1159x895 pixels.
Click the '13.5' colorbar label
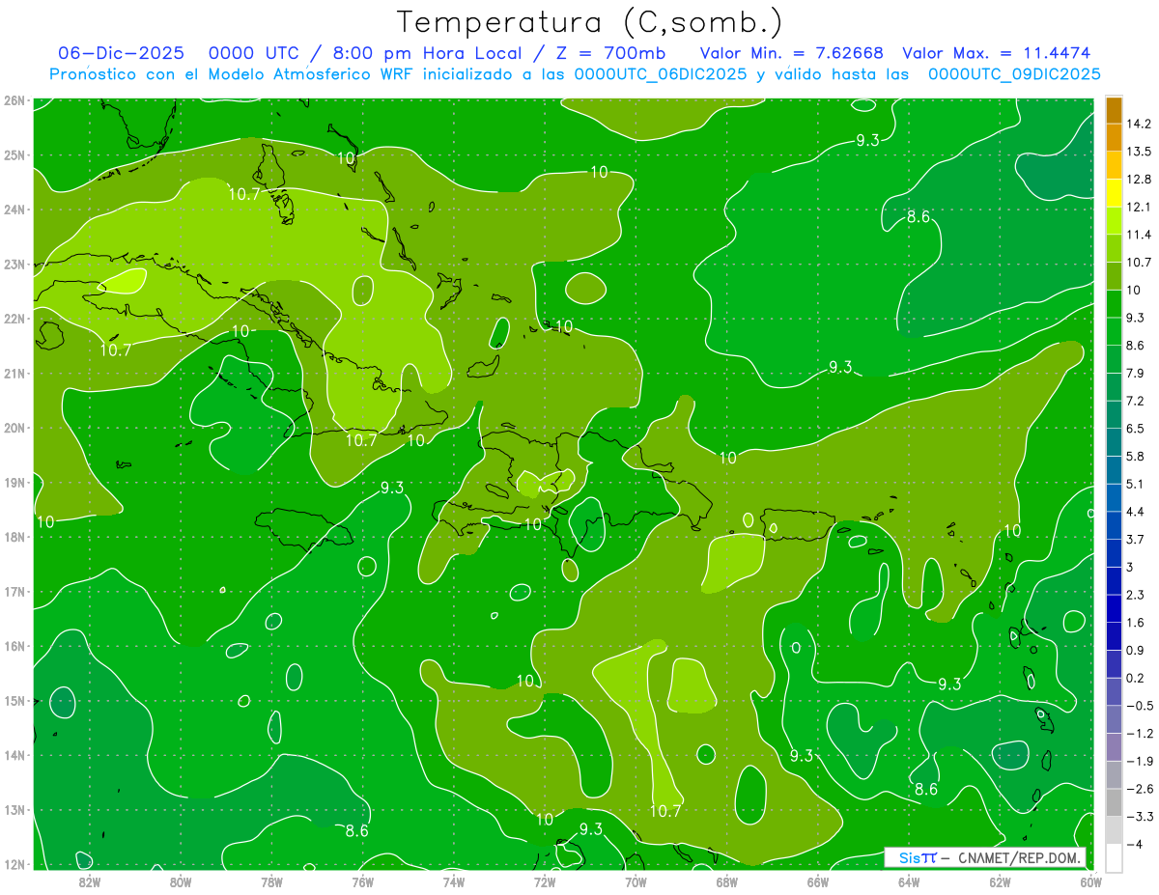1140,151
